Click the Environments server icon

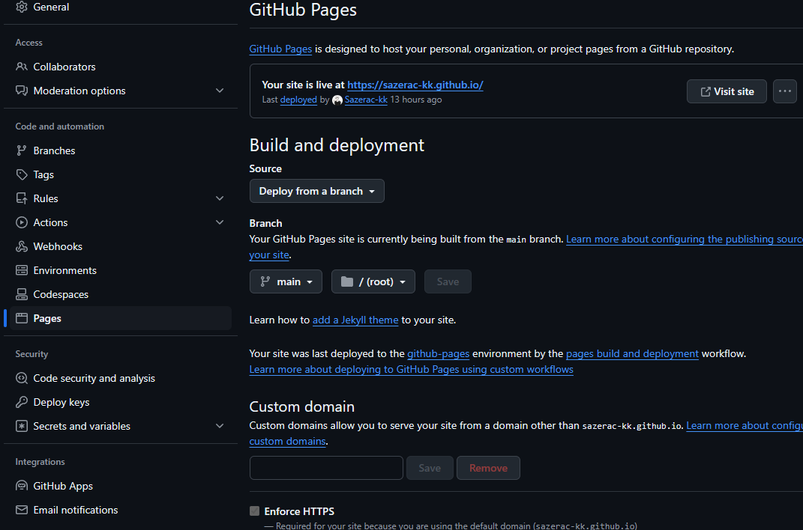(x=22, y=270)
